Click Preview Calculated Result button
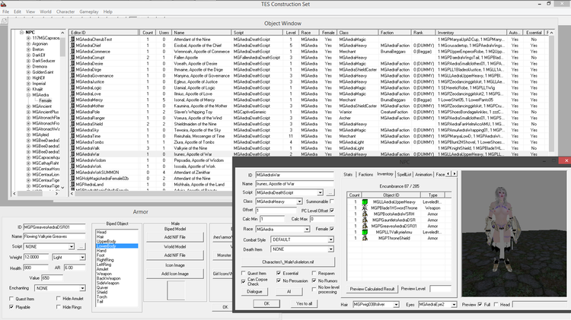 (372, 289)
